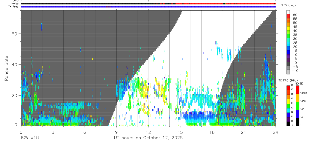Select the light grey bottom ELEV colorbar segment
This screenshot has height=143, width=310.
coord(288,72)
